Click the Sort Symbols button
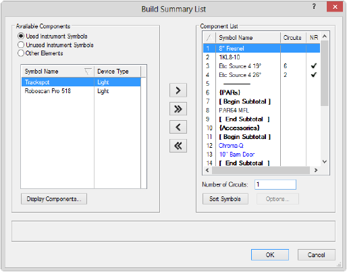 225,199
